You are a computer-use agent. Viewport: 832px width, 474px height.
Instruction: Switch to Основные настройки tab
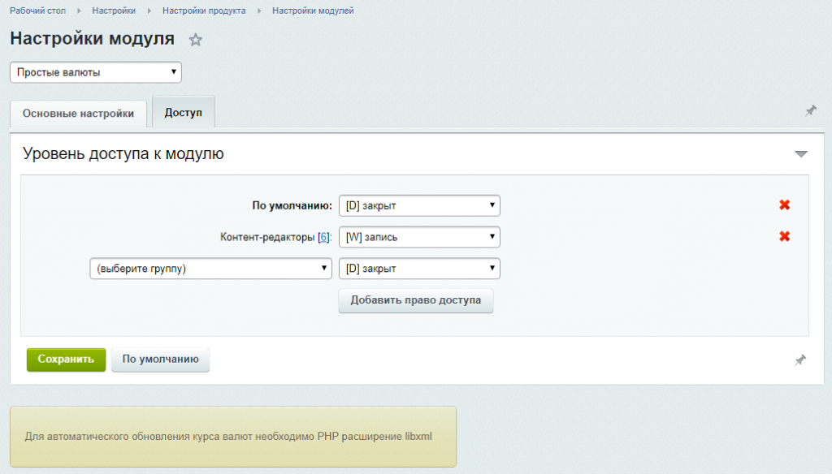[78, 114]
